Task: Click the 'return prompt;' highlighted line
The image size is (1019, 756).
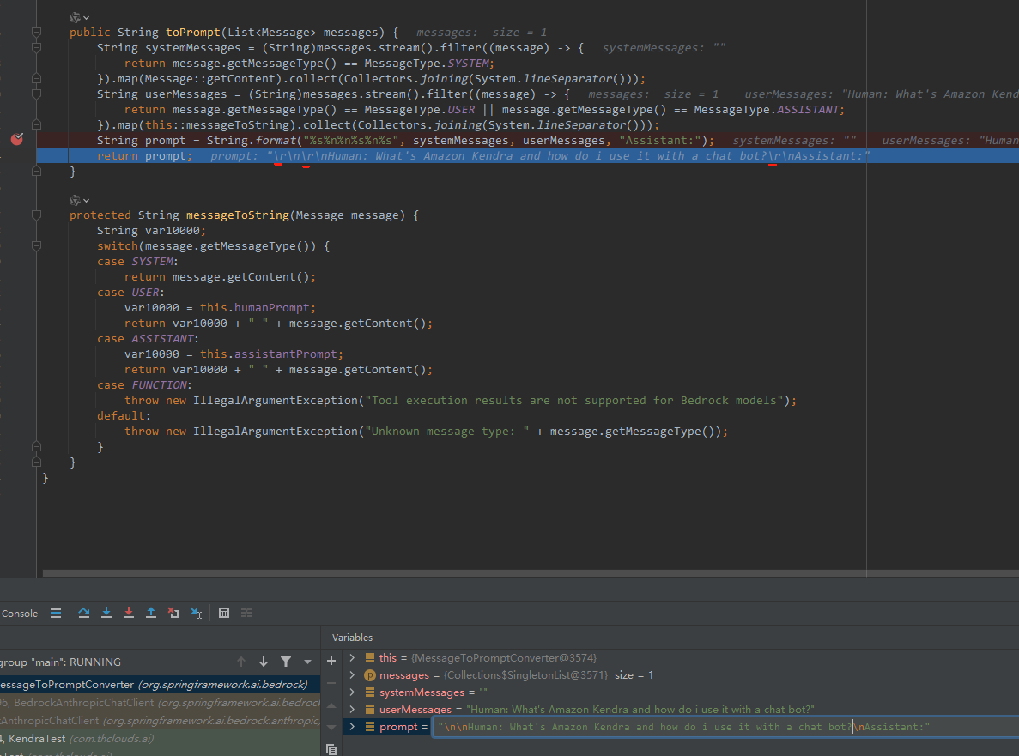Action: 528,156
